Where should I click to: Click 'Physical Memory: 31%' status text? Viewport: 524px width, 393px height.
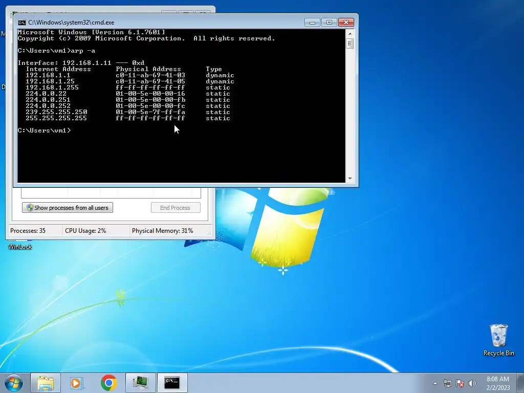pos(162,231)
